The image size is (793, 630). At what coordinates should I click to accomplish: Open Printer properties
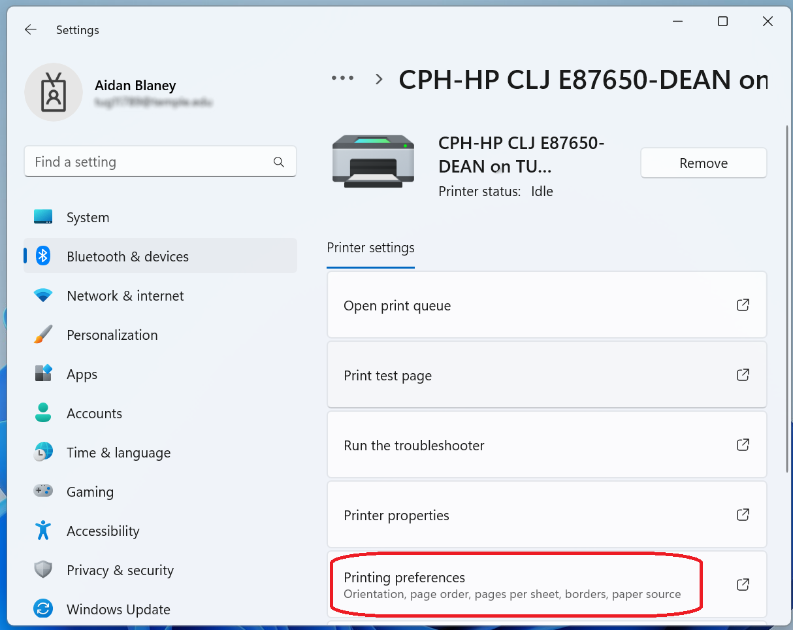point(547,515)
